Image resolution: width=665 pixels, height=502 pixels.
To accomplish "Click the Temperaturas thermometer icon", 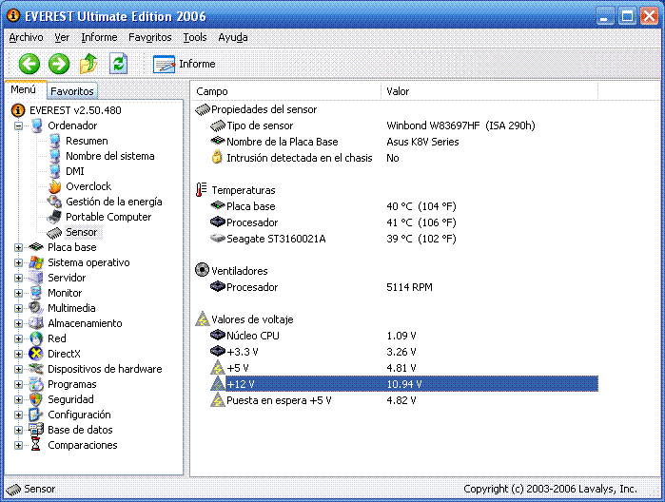I will (x=202, y=190).
